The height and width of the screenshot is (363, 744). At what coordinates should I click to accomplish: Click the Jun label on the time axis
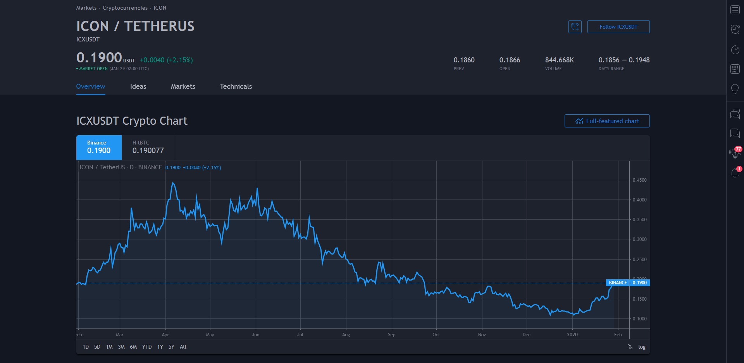256,335
